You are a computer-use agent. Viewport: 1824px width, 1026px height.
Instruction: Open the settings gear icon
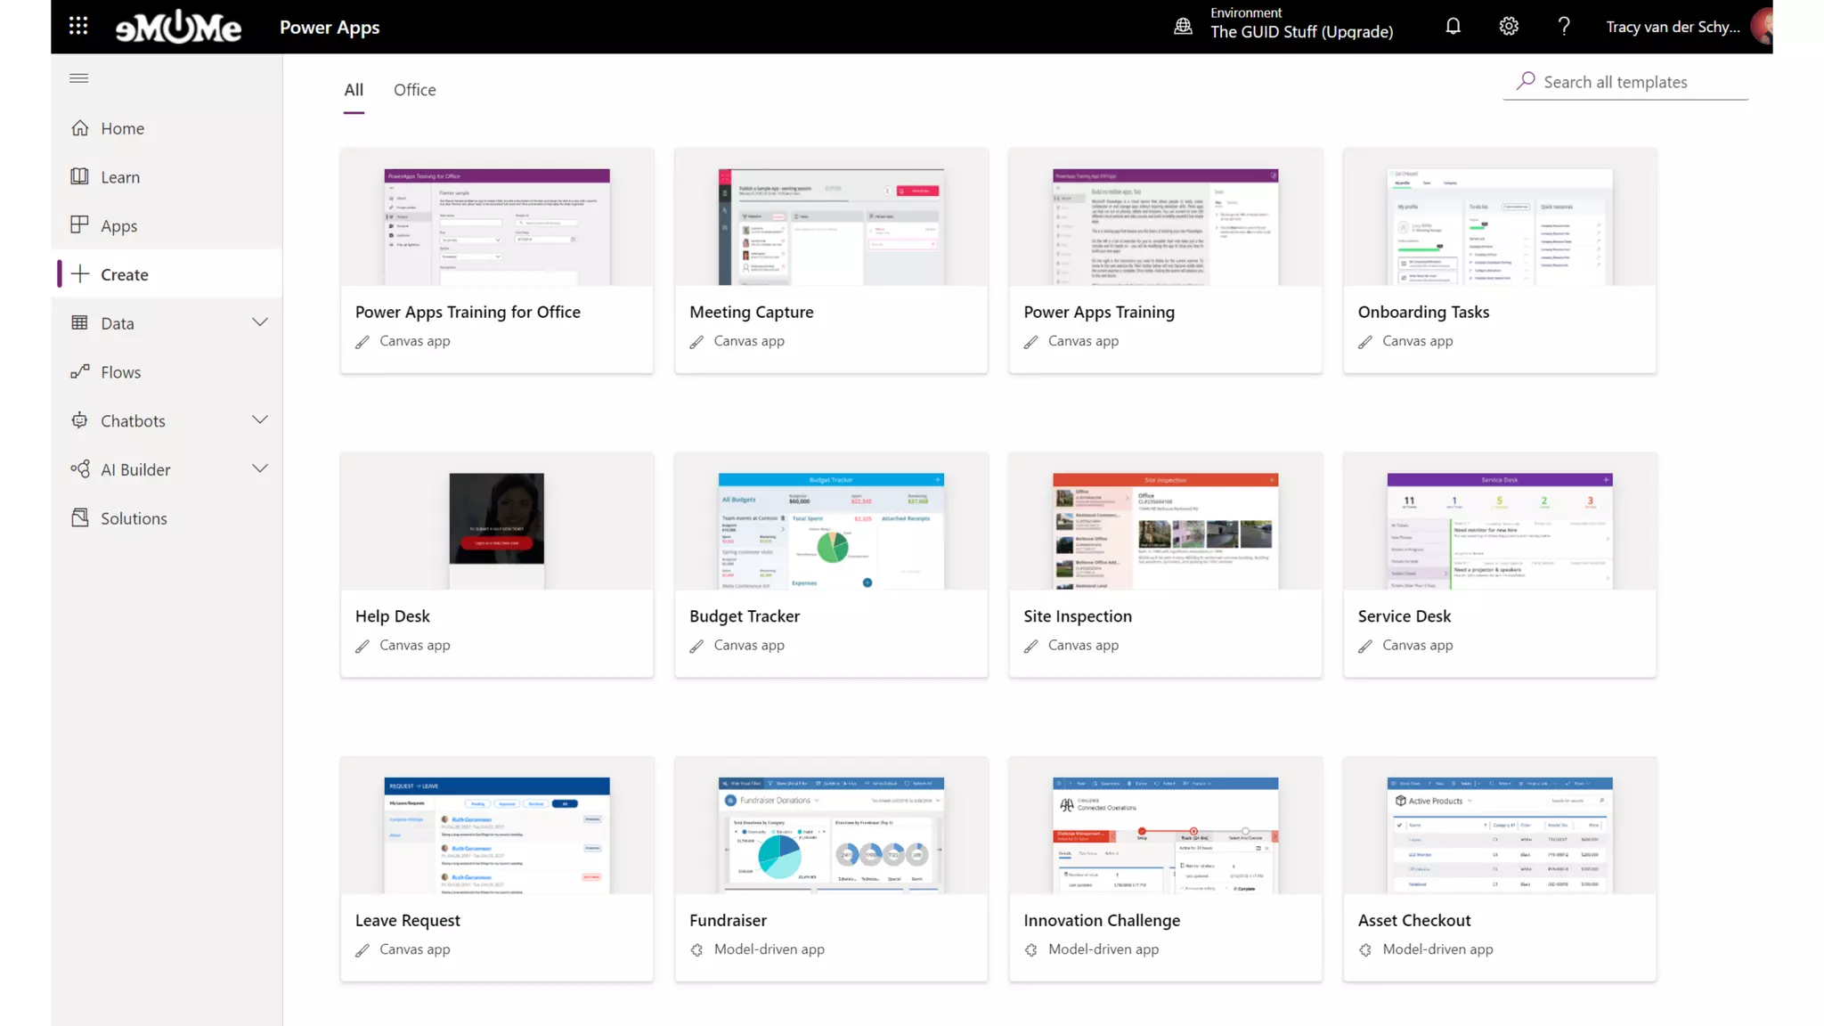click(x=1508, y=26)
